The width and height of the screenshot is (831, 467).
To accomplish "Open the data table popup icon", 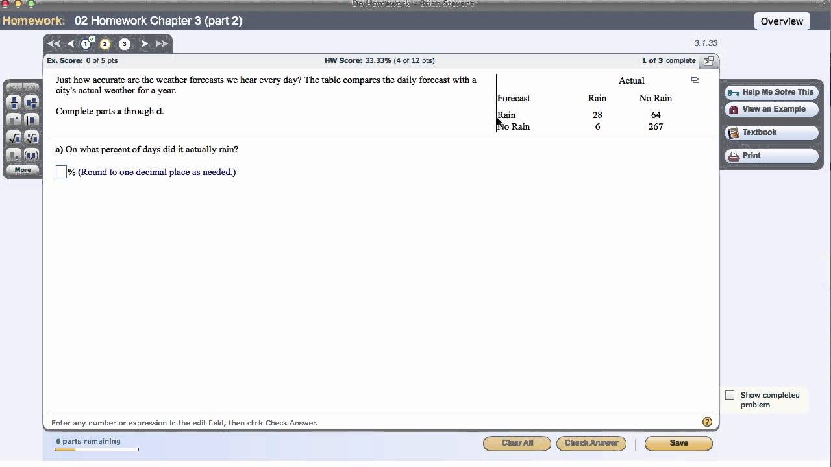I will pos(695,80).
